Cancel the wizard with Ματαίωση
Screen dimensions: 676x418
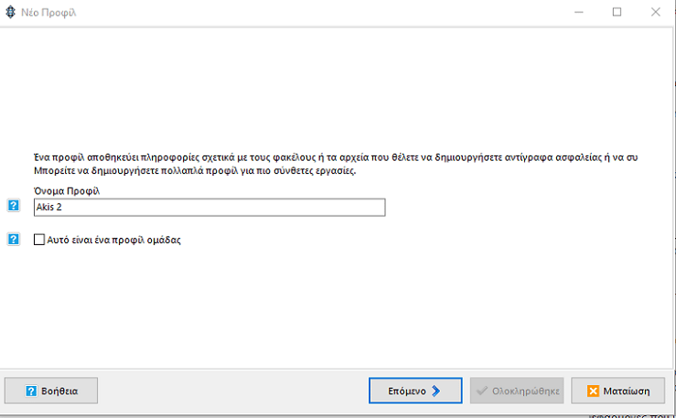tap(617, 391)
